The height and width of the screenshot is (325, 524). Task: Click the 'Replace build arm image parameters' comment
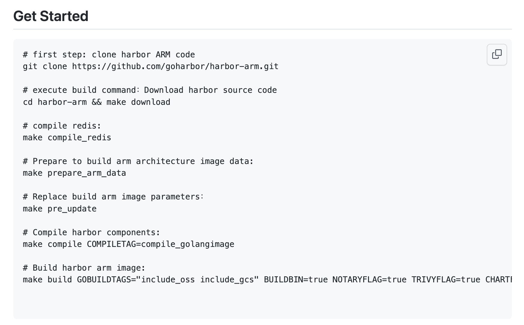coord(113,197)
